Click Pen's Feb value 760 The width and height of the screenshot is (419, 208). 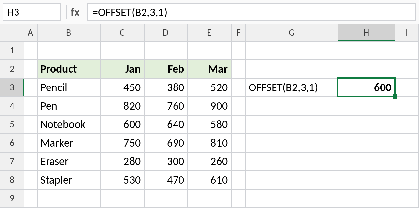166,106
